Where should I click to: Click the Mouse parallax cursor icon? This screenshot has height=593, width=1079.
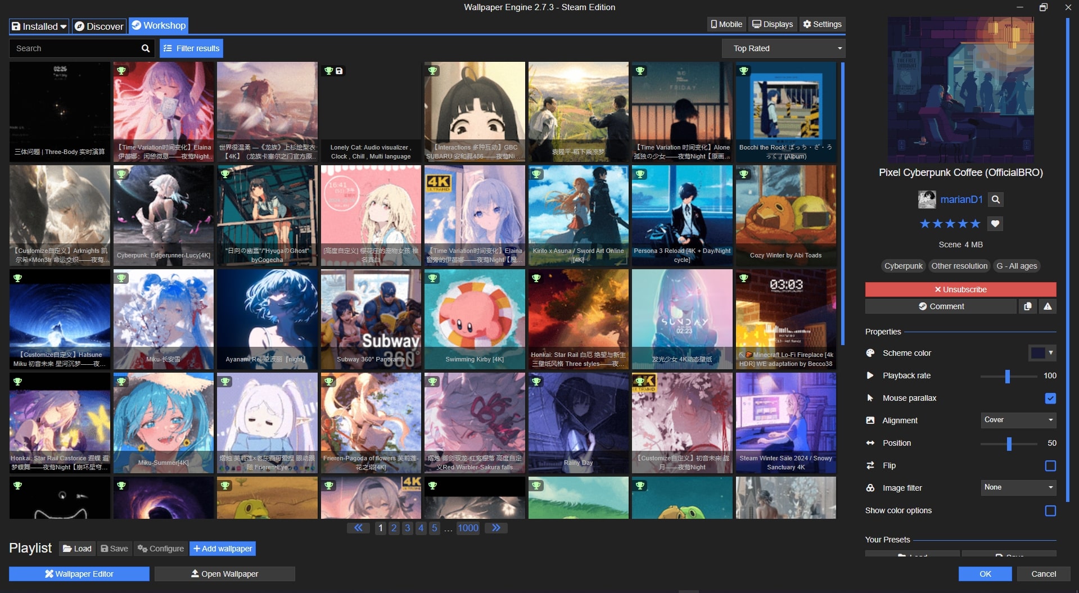870,398
